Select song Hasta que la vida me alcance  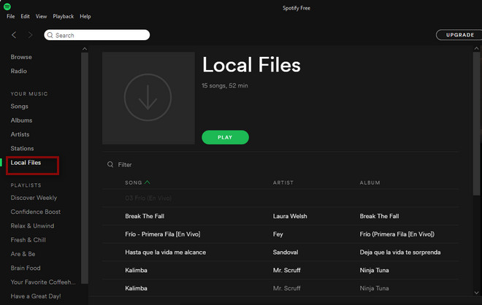pyautogui.click(x=165, y=252)
